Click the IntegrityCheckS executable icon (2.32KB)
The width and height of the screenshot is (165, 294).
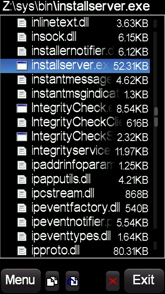22,137
